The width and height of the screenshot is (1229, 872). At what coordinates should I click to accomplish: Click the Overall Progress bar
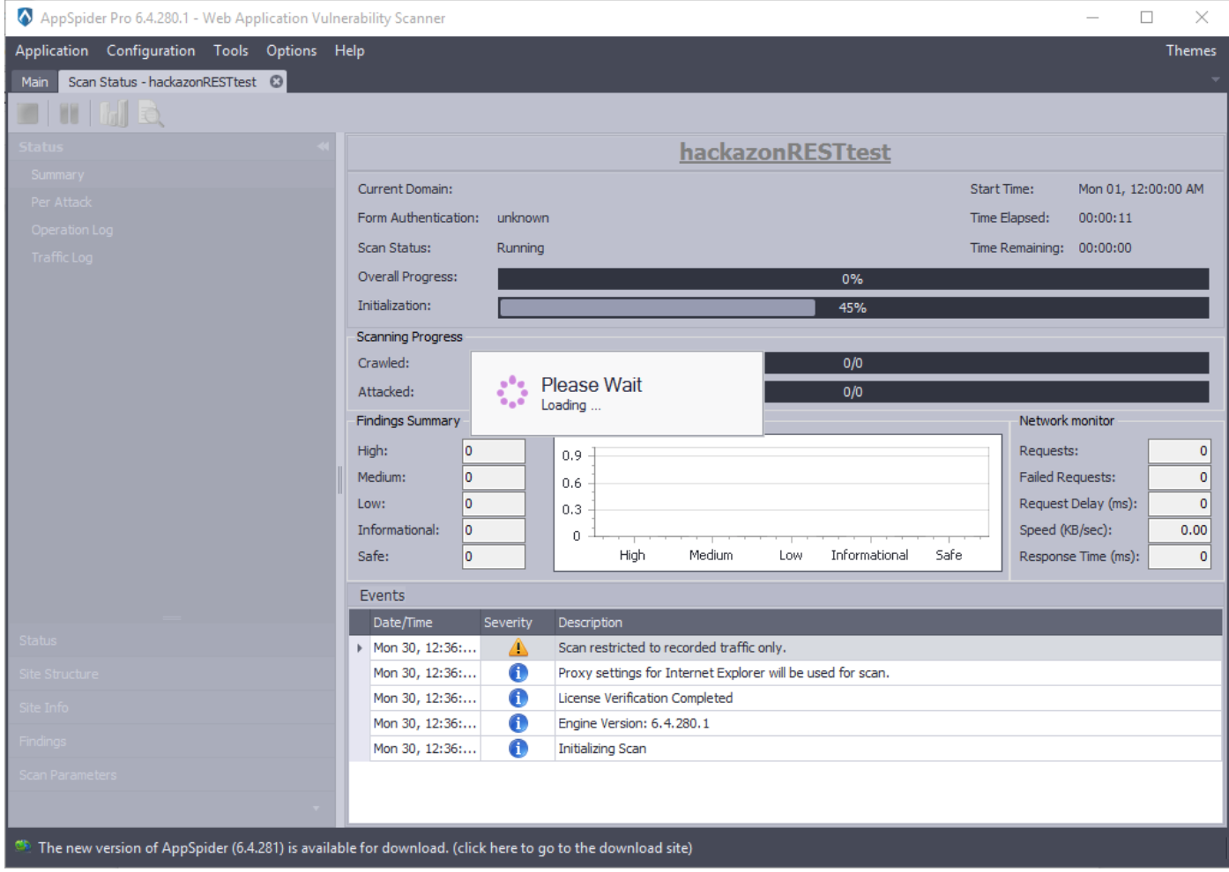click(853, 279)
